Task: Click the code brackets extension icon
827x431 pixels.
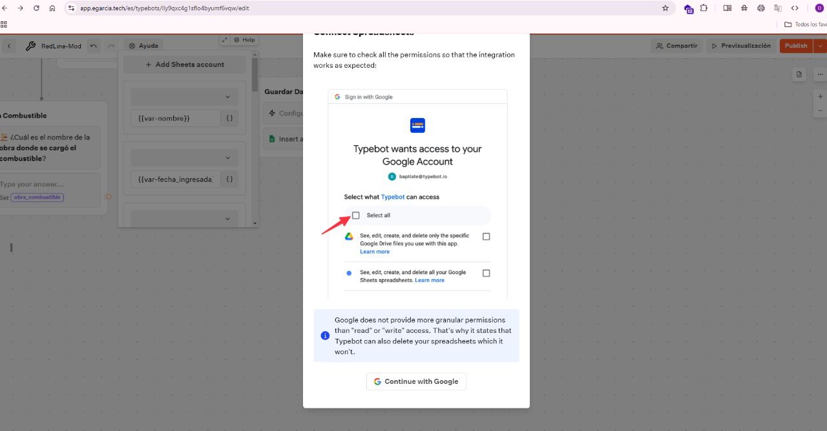Action: tap(795, 8)
